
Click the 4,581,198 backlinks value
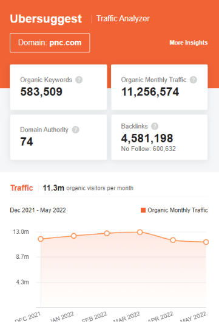click(147, 138)
